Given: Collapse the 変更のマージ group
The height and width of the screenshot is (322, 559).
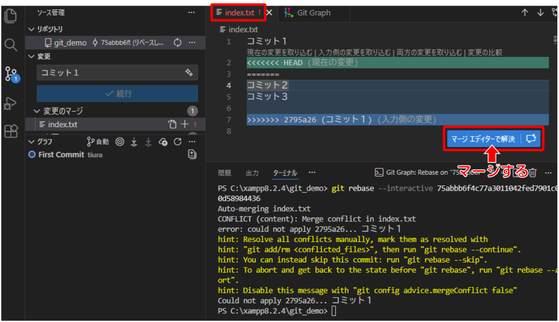Looking at the screenshot, I should (x=37, y=111).
